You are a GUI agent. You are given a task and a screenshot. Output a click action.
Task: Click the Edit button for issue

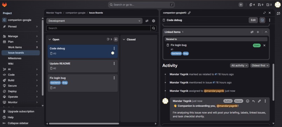coord(253,20)
